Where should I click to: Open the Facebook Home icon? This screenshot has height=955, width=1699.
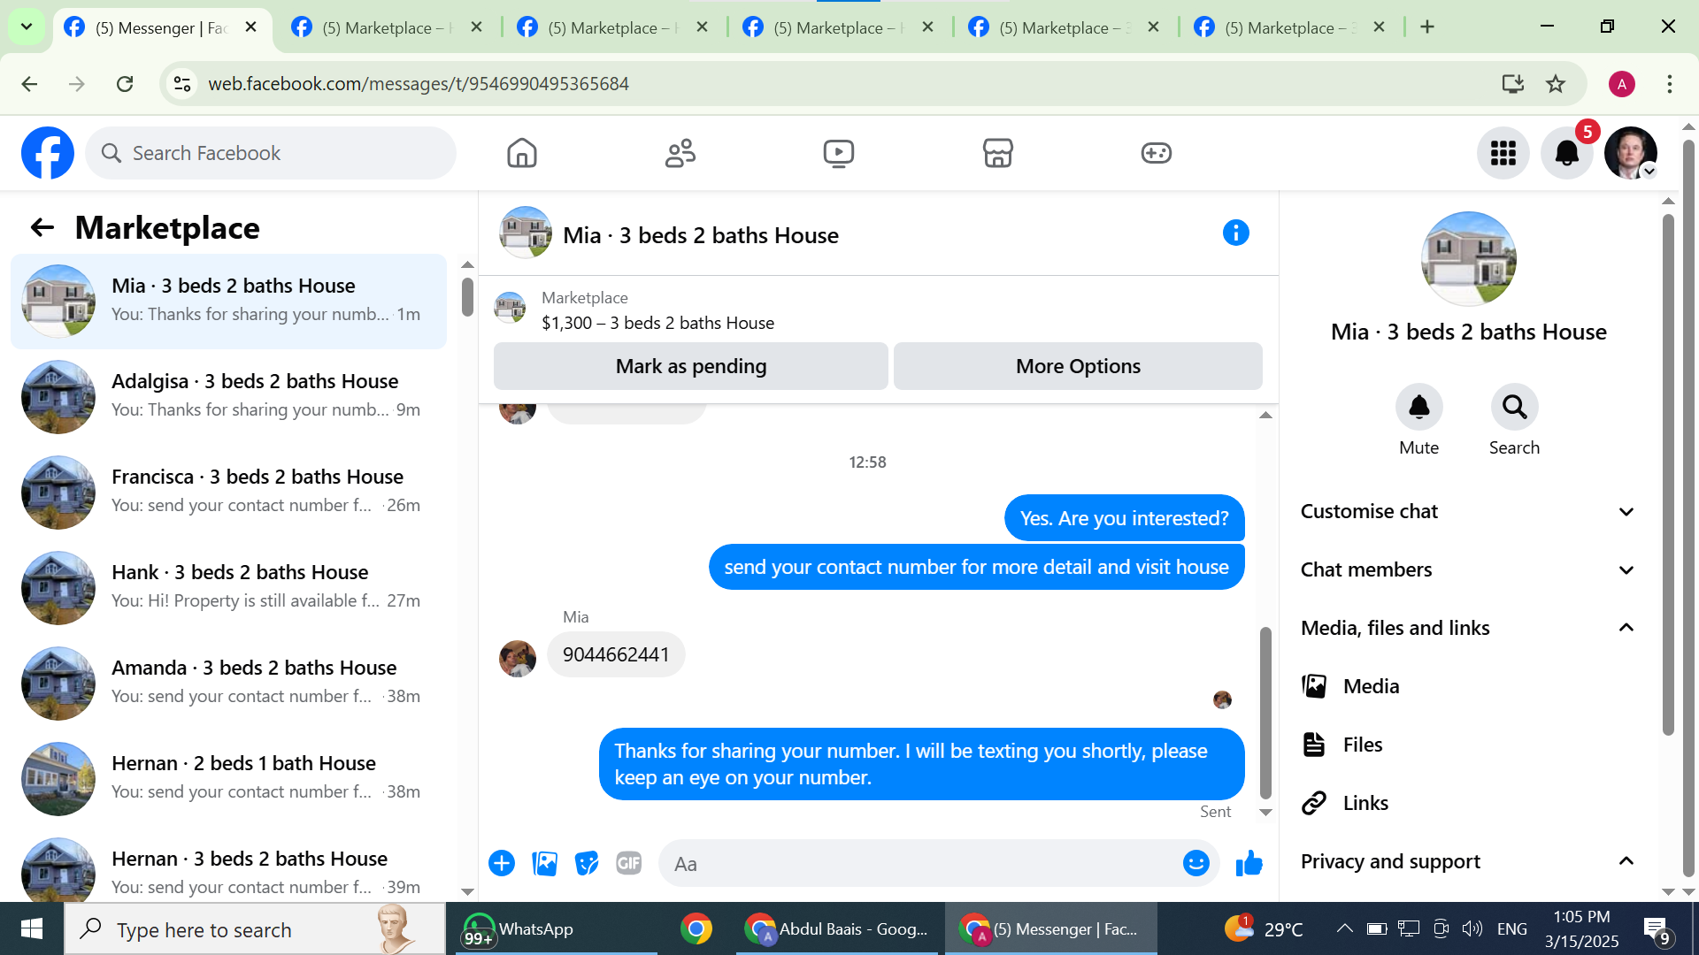pyautogui.click(x=522, y=153)
